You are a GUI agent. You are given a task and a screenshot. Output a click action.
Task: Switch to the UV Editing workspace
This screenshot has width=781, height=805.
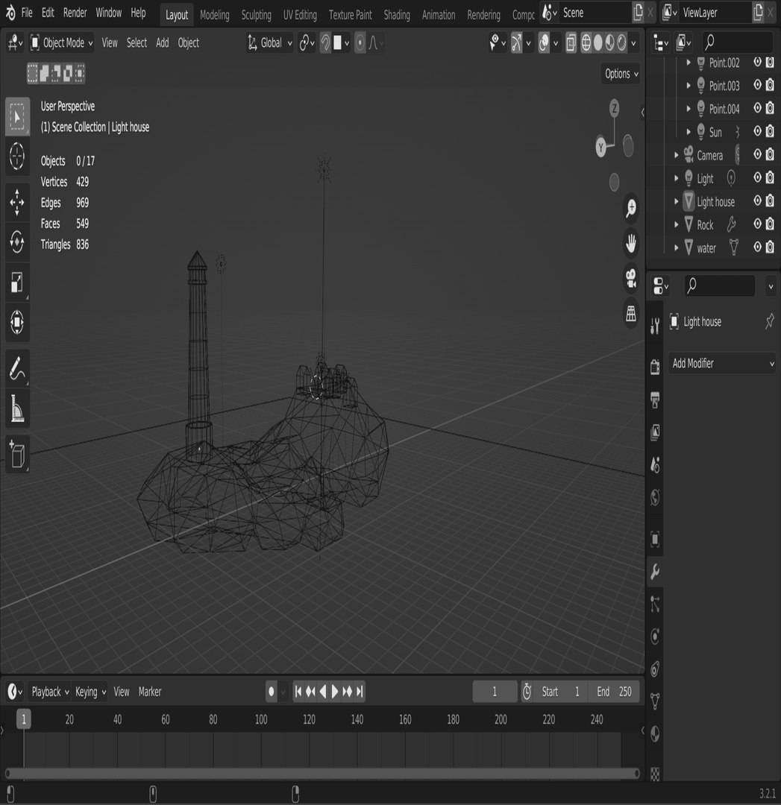(x=300, y=15)
